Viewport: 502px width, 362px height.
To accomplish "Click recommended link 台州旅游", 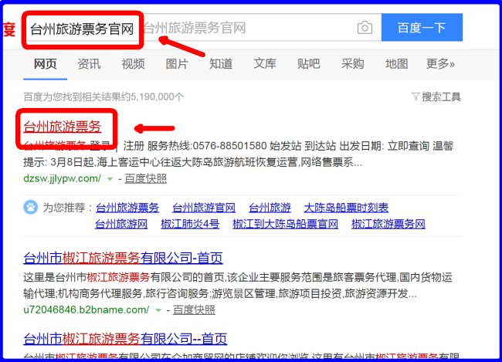I will tap(270, 208).
